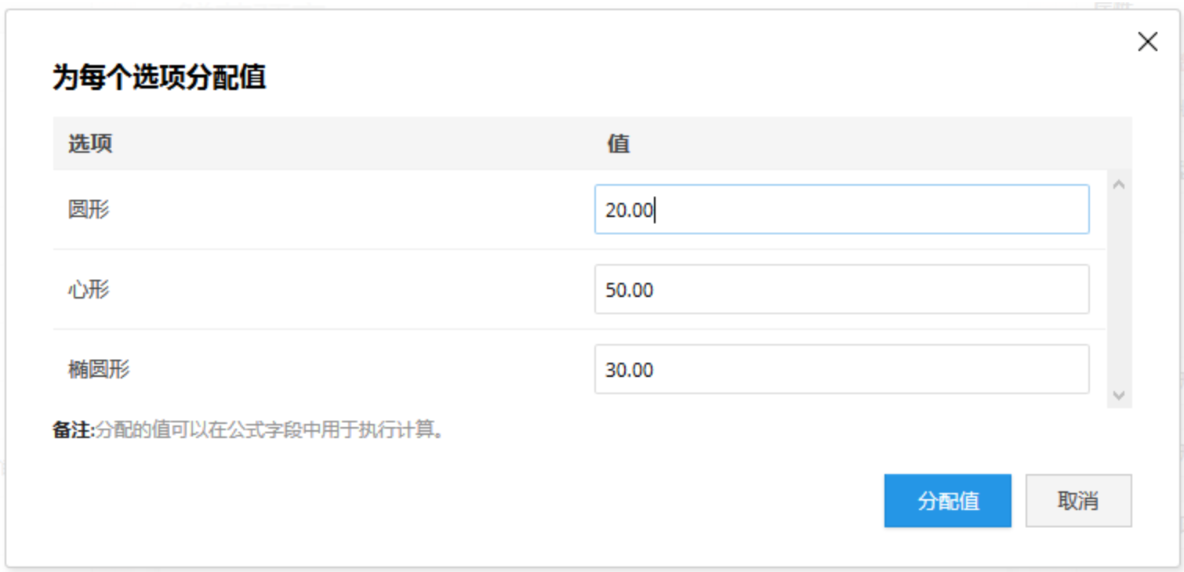Click the vertical scrollbar track
1184x572 pixels.
click(x=1119, y=290)
